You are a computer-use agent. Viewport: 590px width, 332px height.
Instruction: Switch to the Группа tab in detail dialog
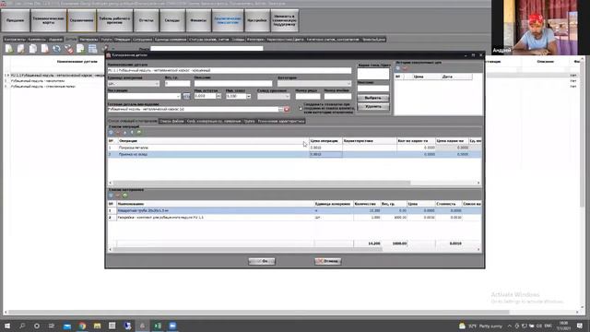point(249,121)
